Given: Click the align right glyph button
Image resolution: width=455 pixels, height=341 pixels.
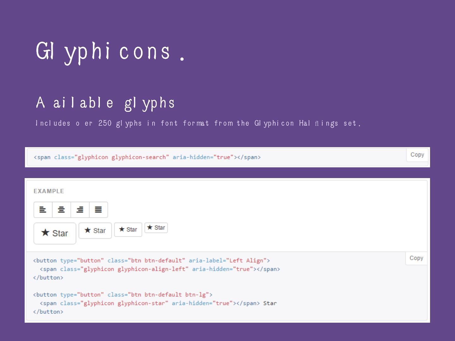Looking at the screenshot, I should pos(80,210).
